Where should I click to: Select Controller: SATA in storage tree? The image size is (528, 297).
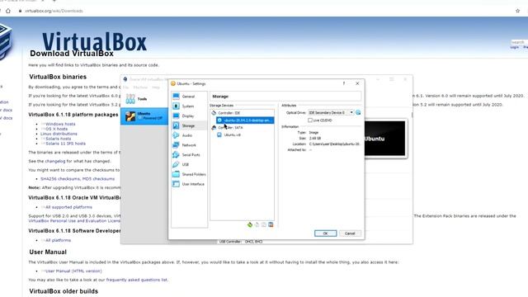[x=230, y=128]
